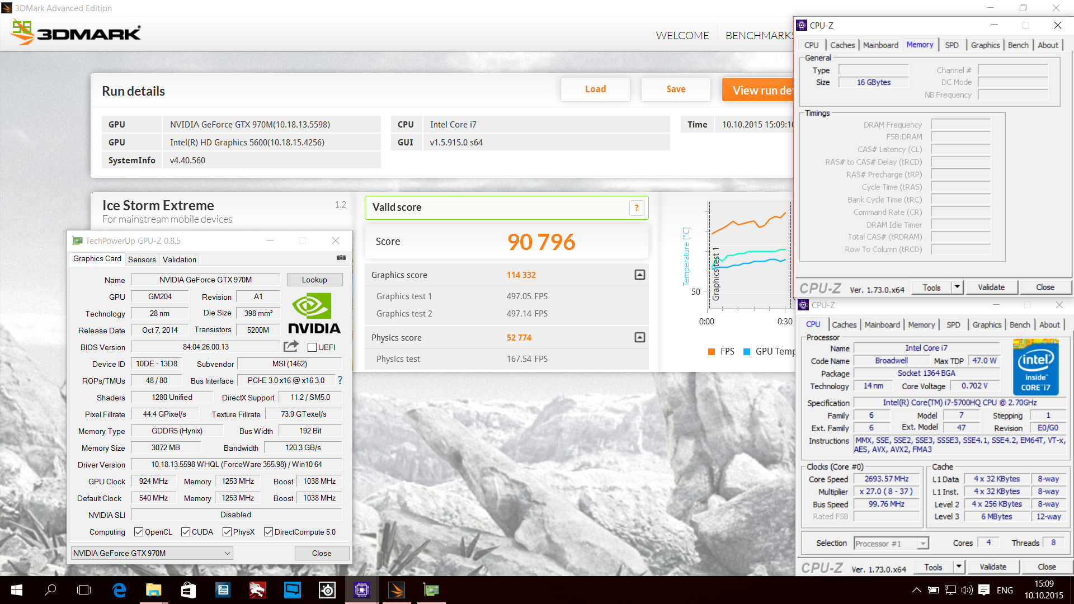Screen dimensions: 1074x604
Task: Click the network icon in system tray
Action: tap(950, 590)
